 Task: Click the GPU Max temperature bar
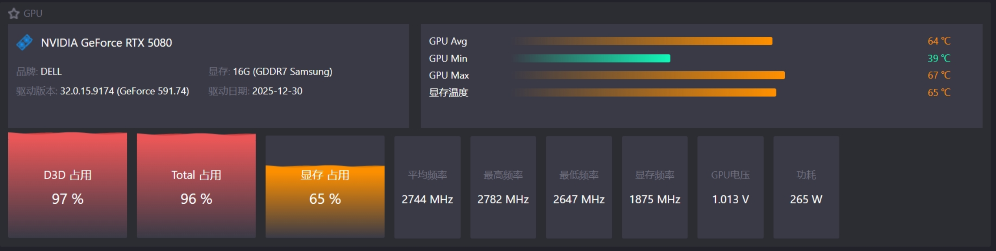(649, 75)
